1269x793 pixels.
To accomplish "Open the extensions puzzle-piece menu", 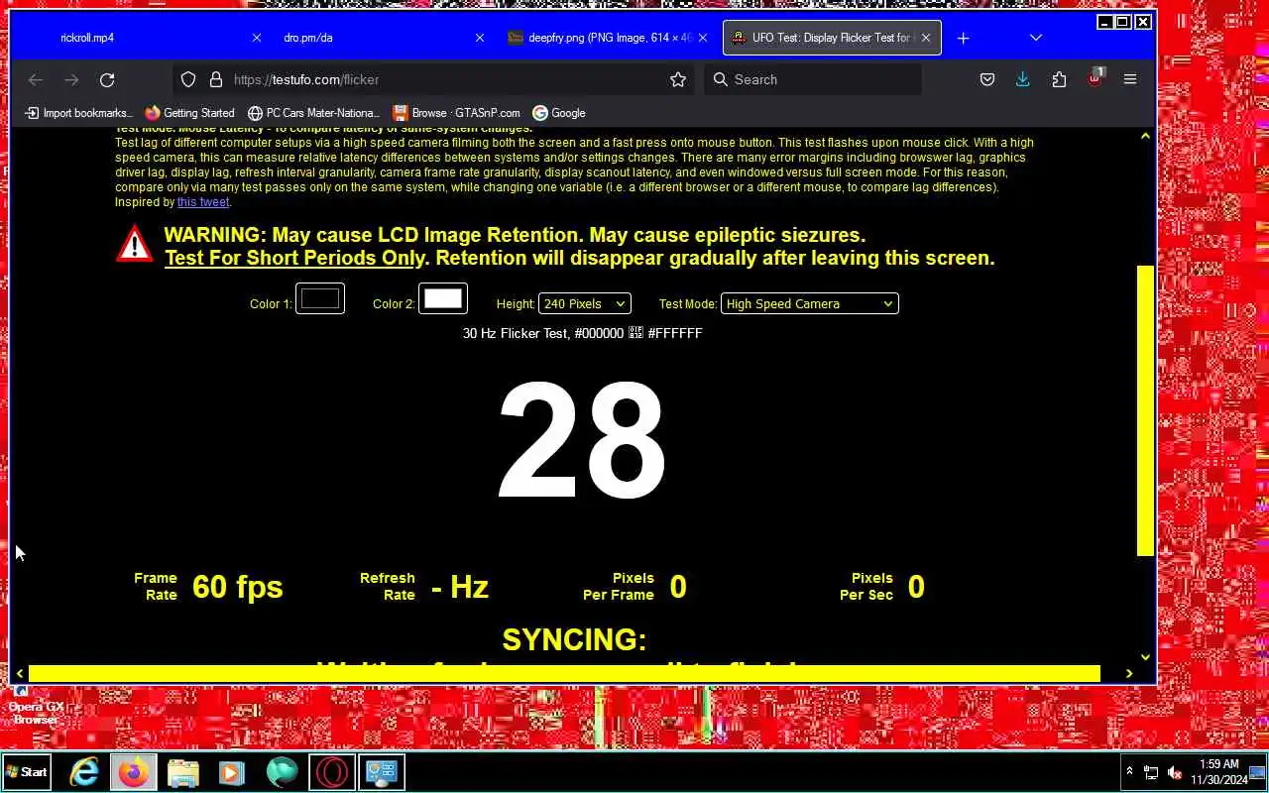I will click(1059, 79).
